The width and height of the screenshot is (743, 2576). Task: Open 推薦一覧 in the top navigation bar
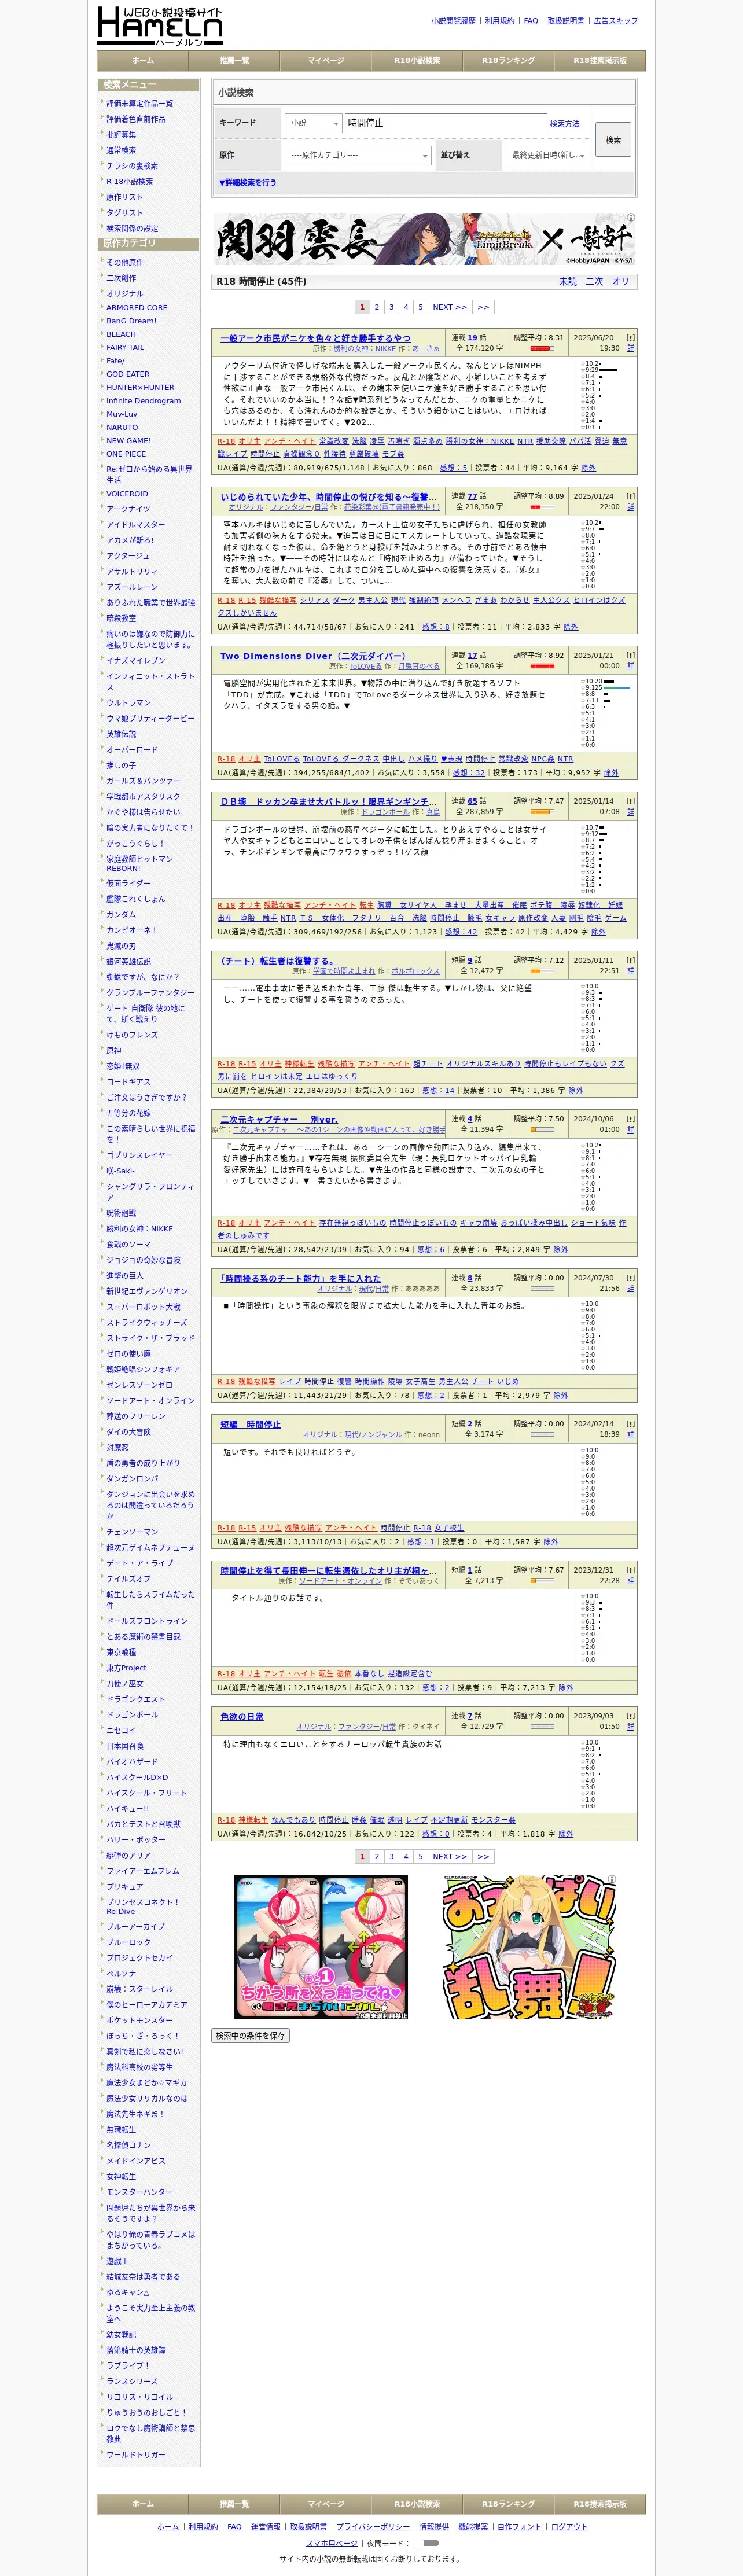[x=234, y=61]
